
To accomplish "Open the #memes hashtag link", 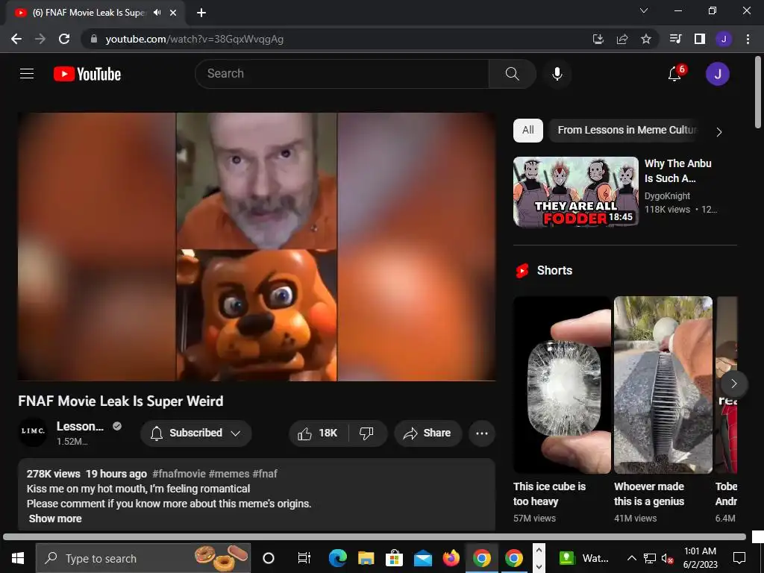I will click(x=229, y=474).
